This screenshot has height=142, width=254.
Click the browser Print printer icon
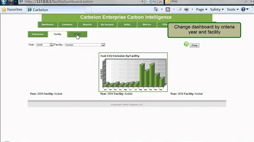click(x=187, y=9)
